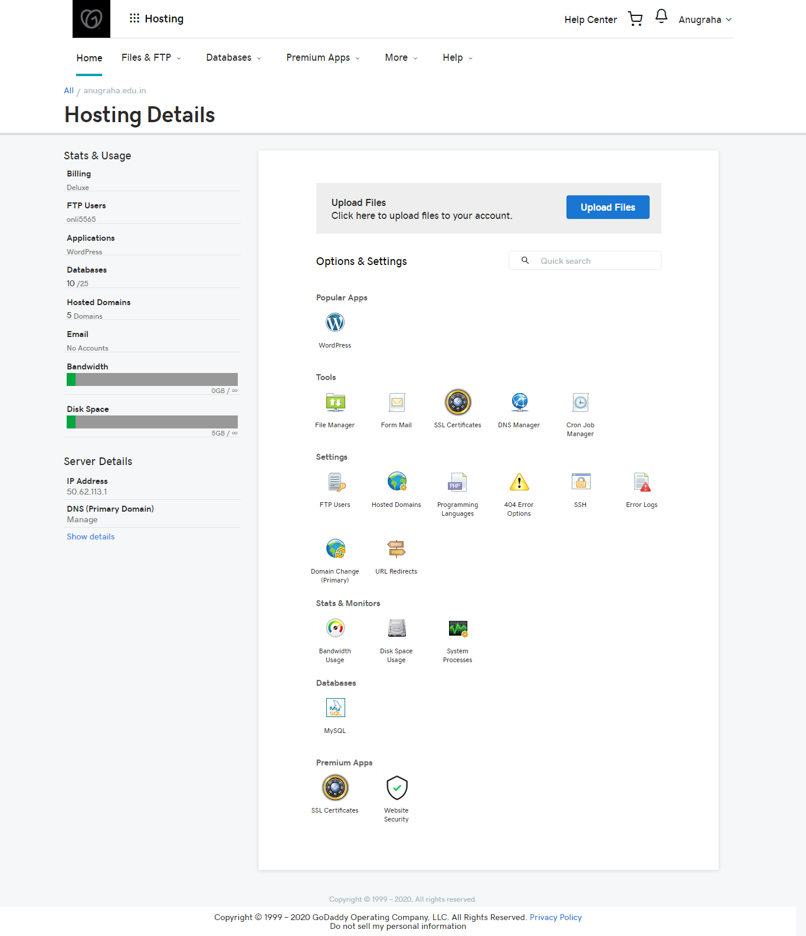
Task: Click Do not sell my personal information
Action: (398, 926)
